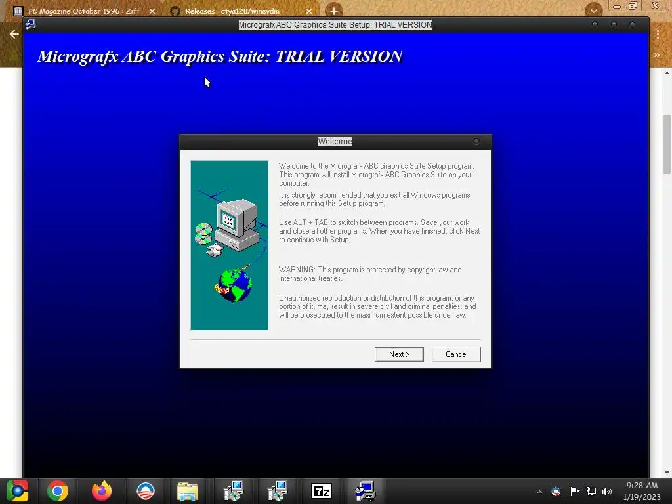Go back with browser back arrow

[14, 34]
